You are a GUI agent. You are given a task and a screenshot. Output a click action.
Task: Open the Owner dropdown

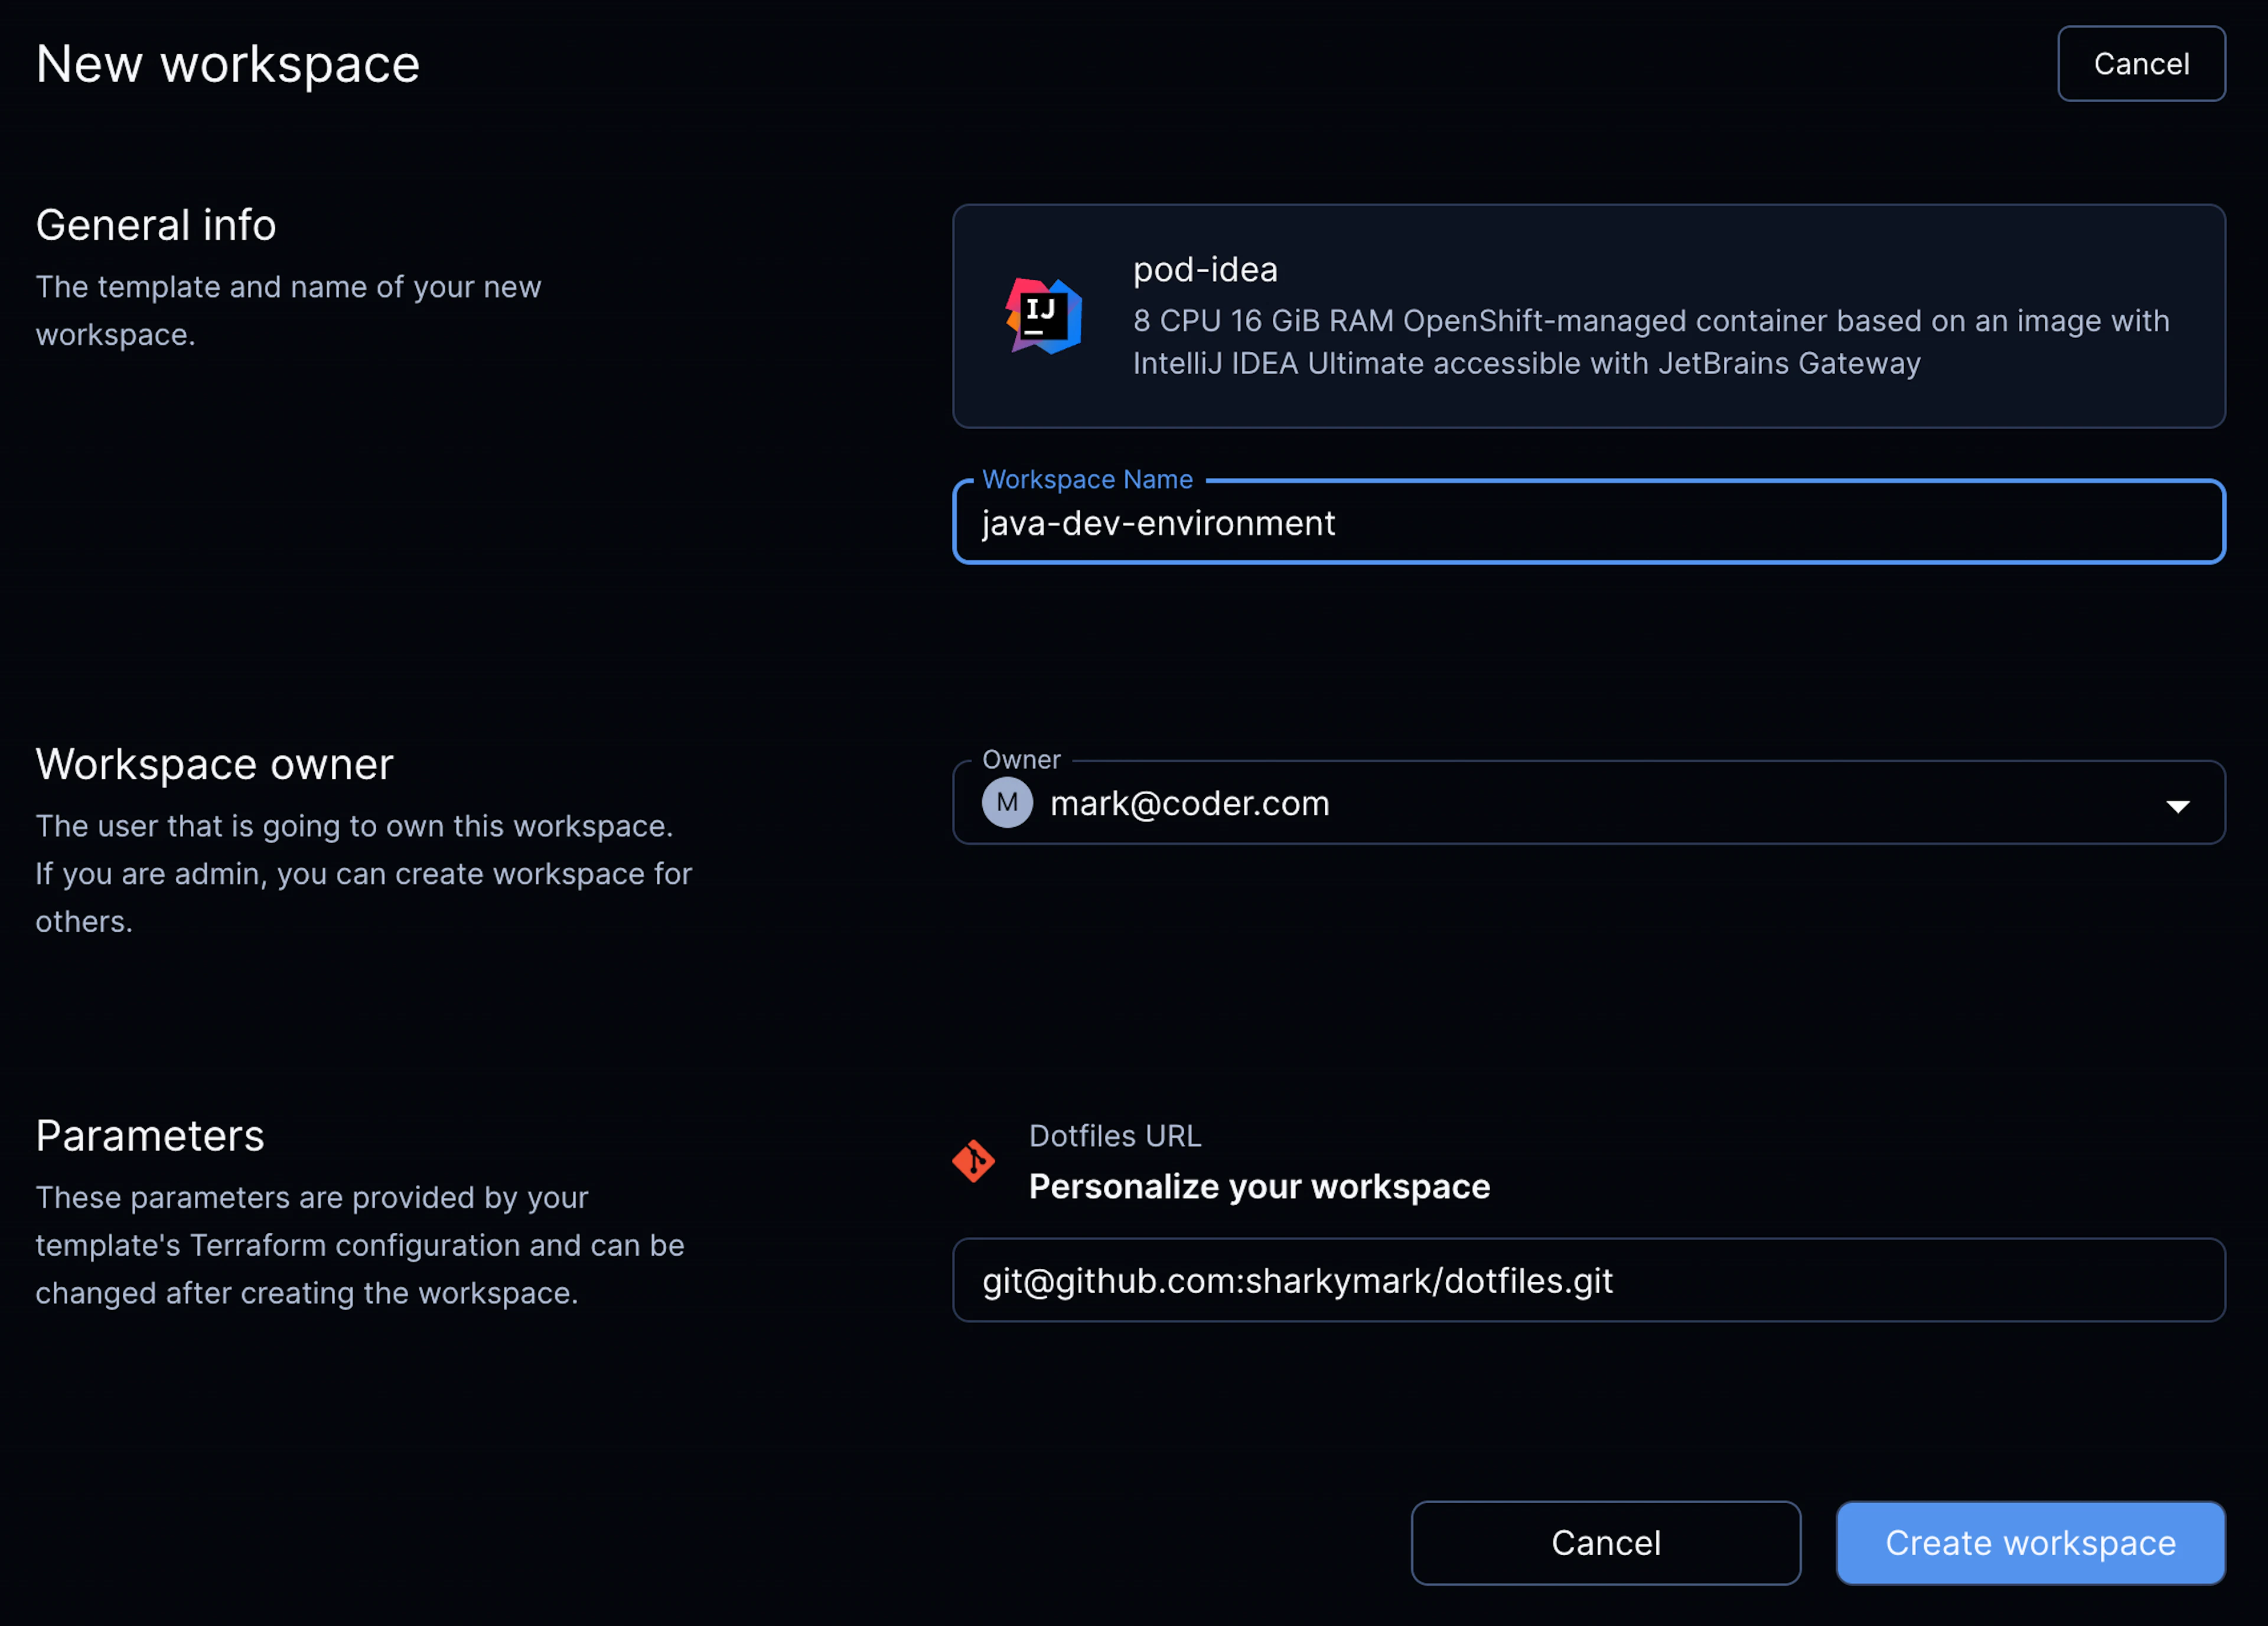[x=1589, y=802]
